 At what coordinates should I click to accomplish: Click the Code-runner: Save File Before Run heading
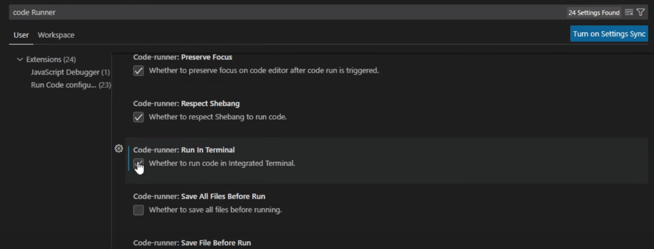point(192,242)
